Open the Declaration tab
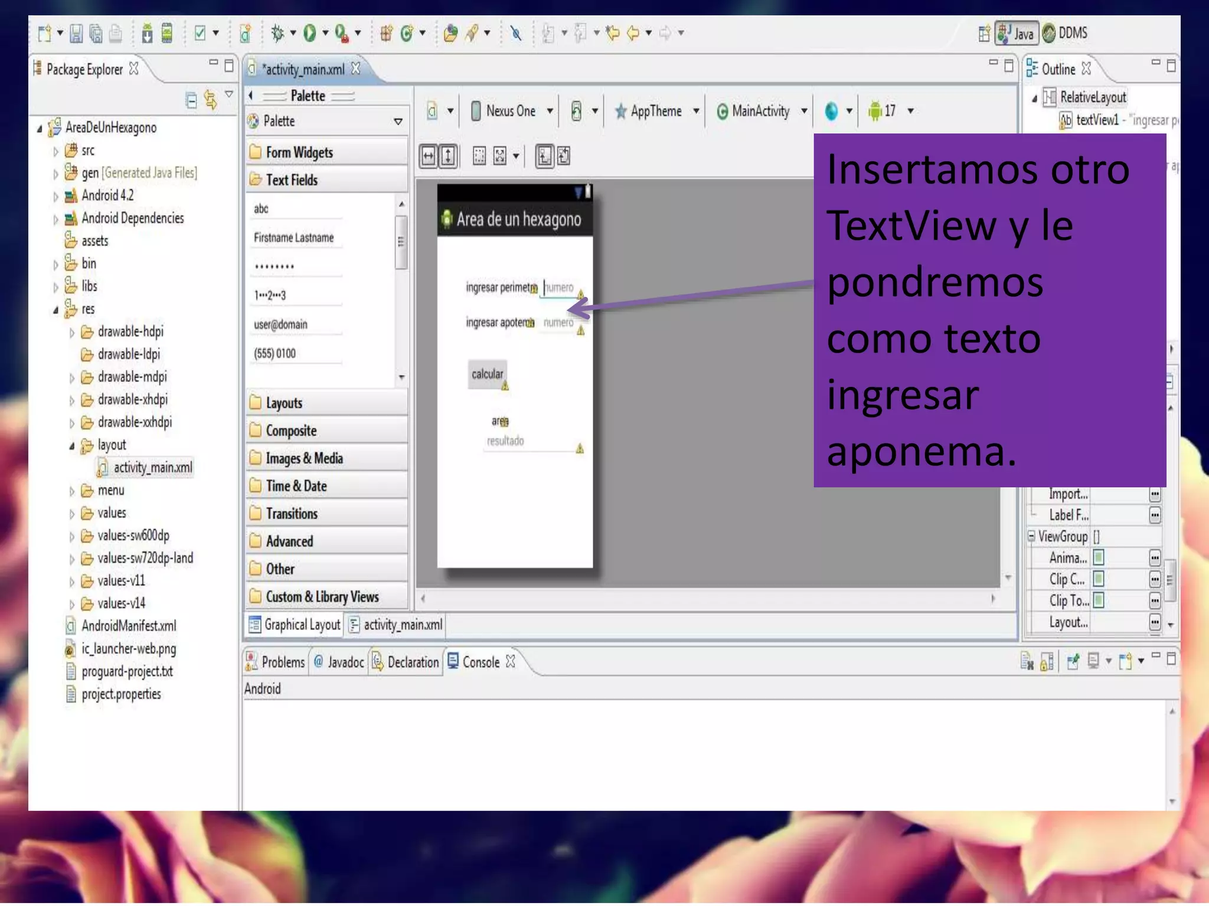The height and width of the screenshot is (906, 1209). (x=406, y=662)
